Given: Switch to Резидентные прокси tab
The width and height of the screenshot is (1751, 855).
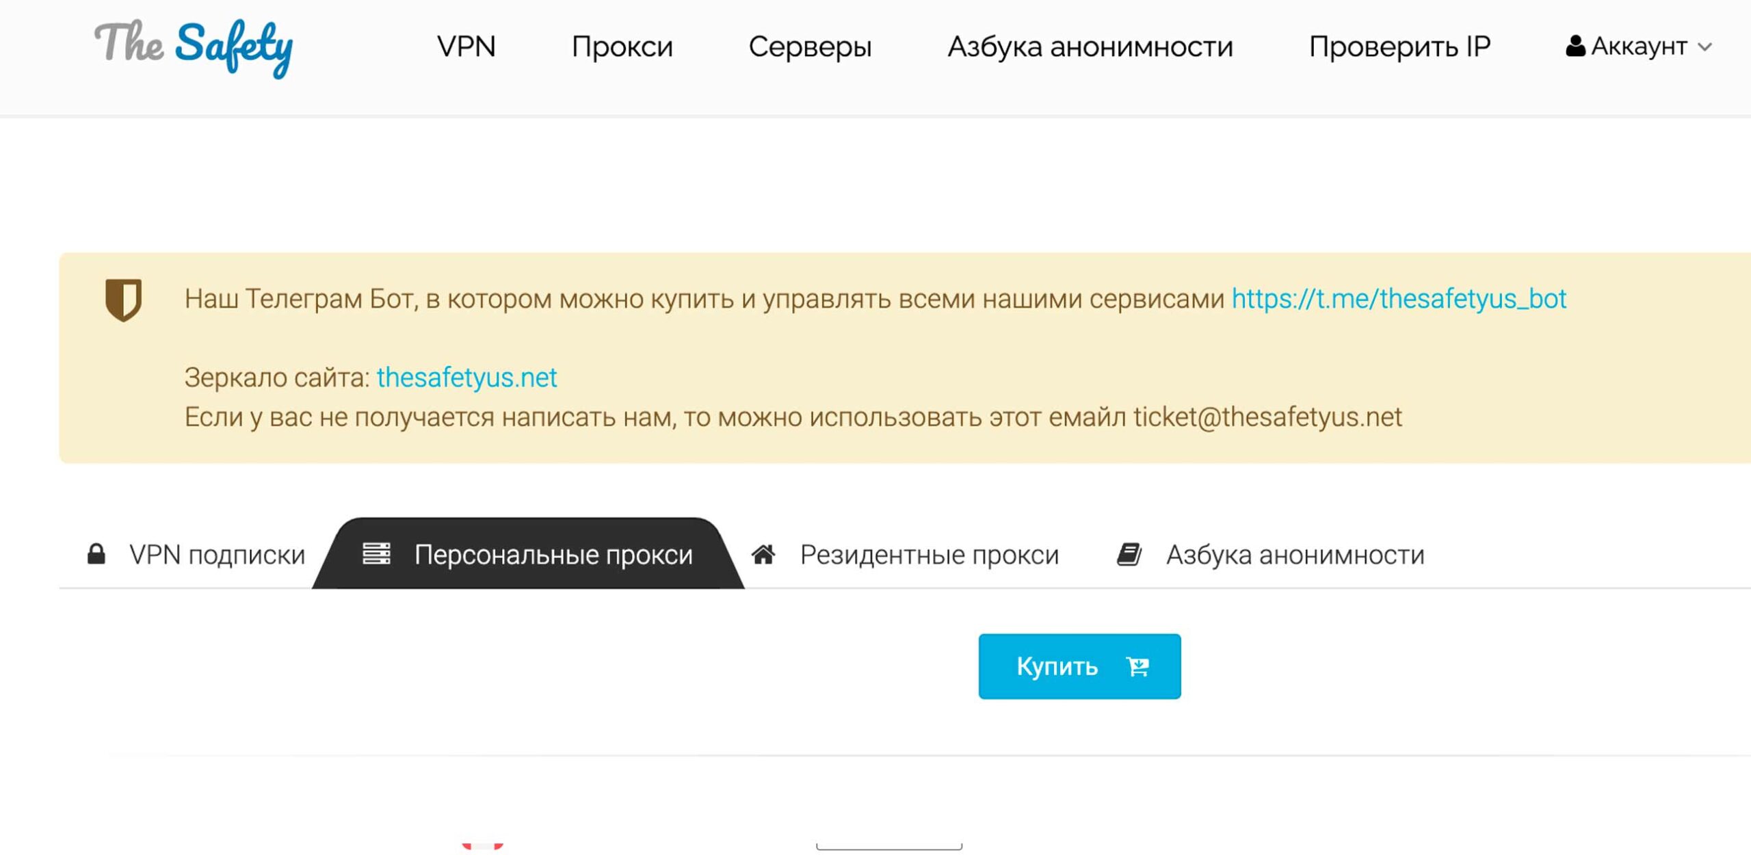Looking at the screenshot, I should pos(929,555).
